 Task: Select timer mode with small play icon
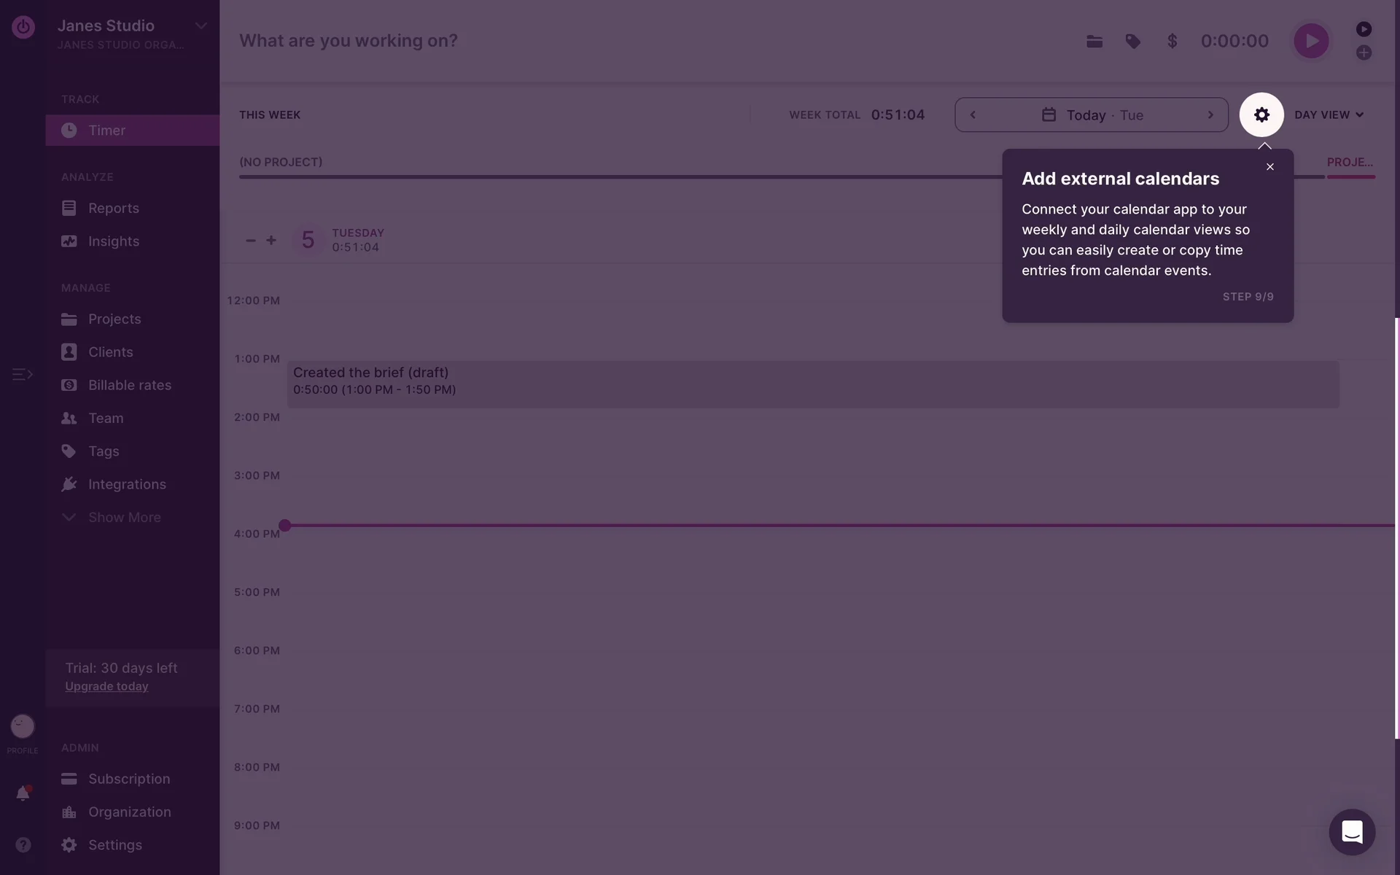tap(1364, 29)
